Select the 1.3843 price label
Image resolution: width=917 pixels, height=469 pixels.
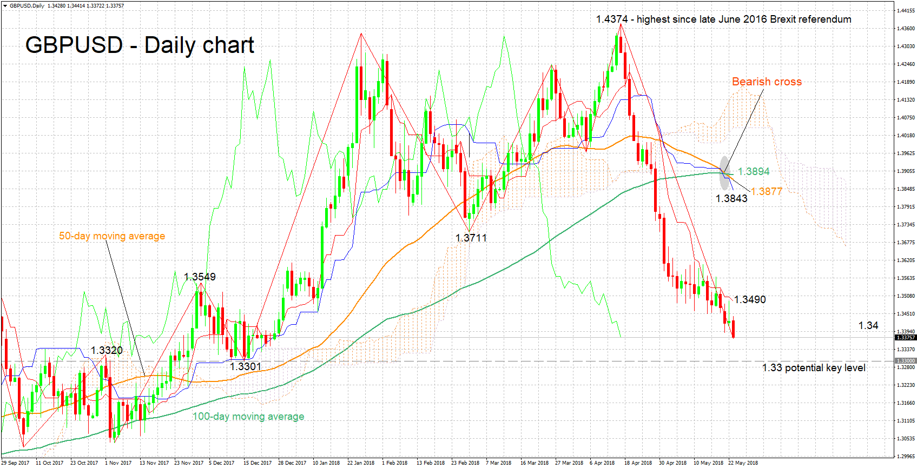[x=731, y=199]
